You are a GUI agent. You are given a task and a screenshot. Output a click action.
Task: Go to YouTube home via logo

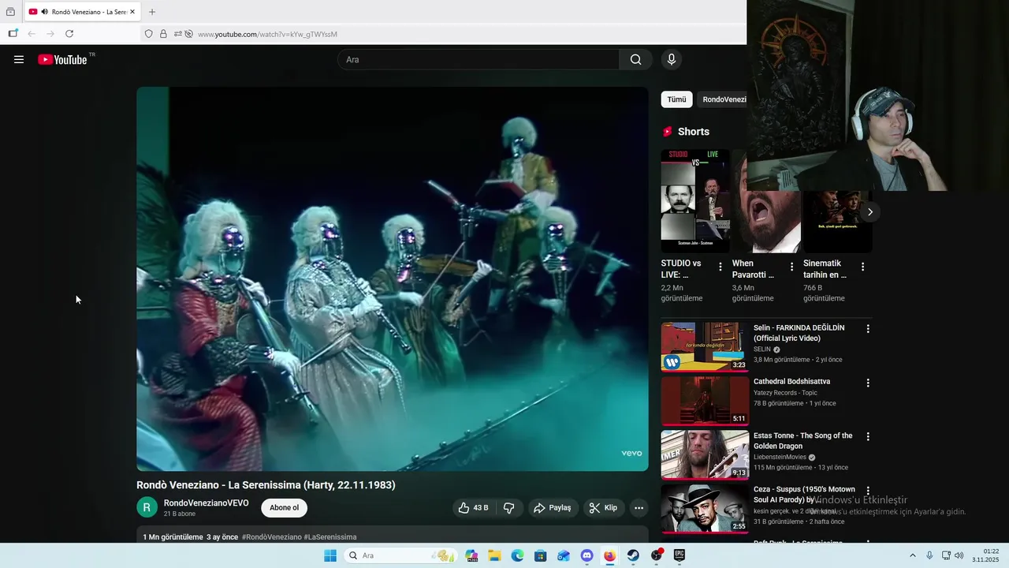(62, 59)
